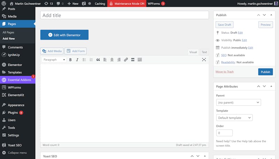
Task: Click Add New submenu item
Action: (9, 39)
